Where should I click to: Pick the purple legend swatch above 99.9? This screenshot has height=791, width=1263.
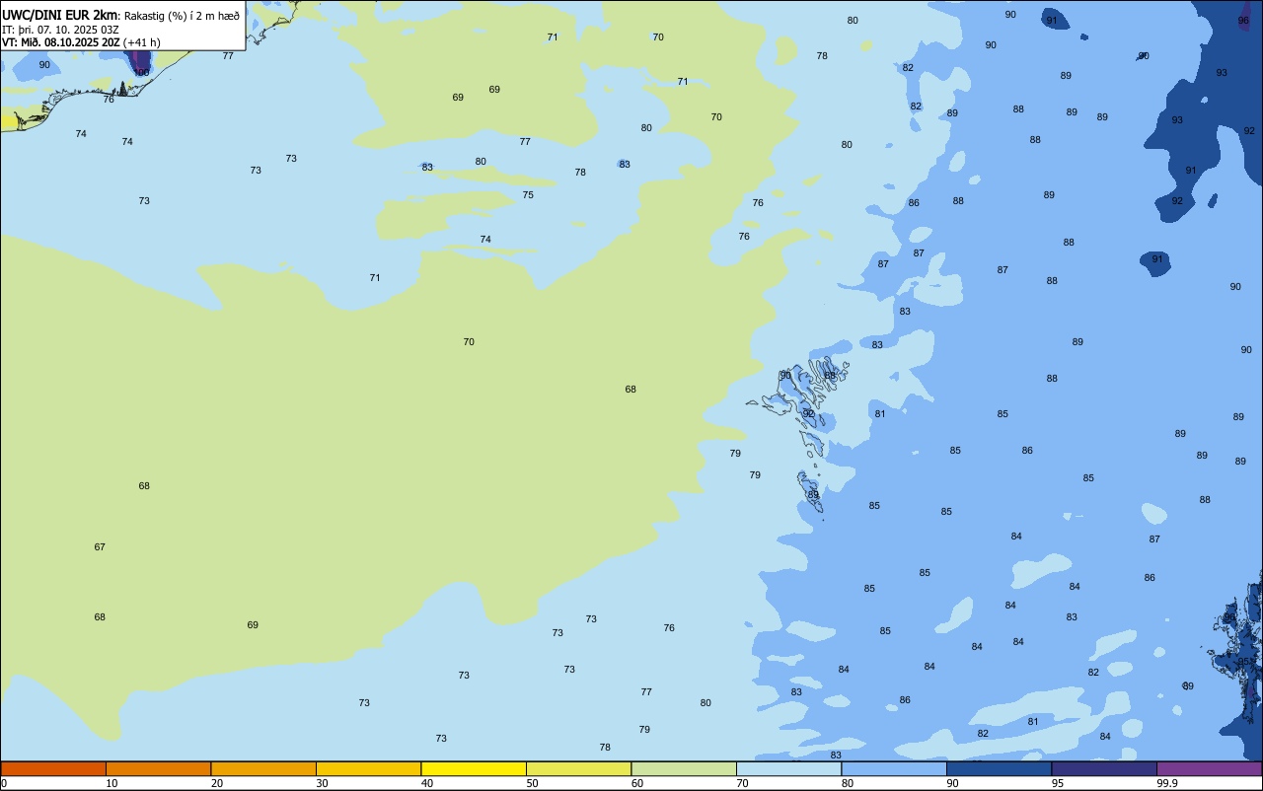point(1210,768)
